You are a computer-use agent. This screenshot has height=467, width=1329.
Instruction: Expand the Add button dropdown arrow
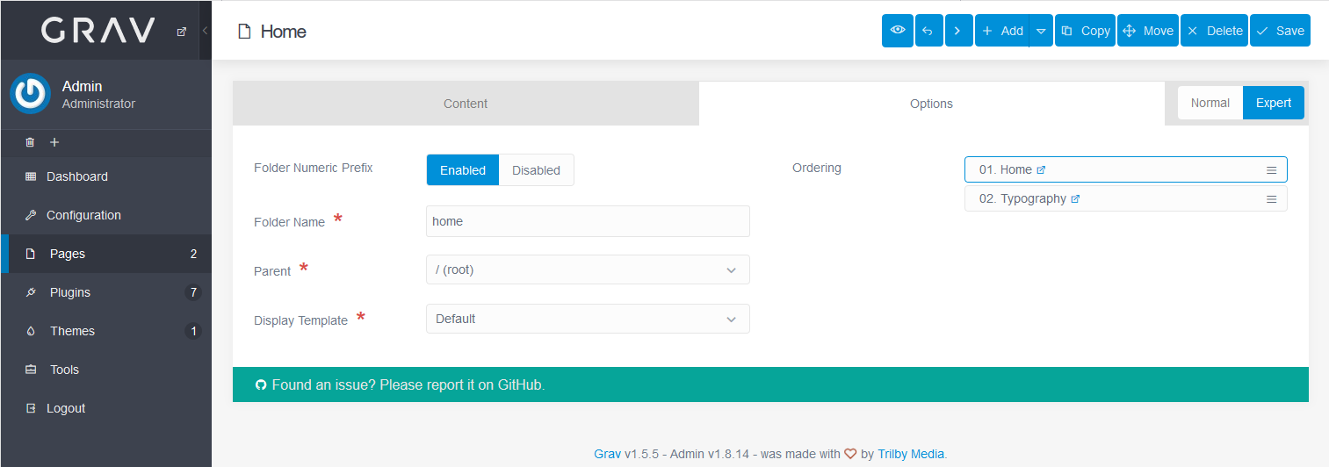[x=1041, y=31]
